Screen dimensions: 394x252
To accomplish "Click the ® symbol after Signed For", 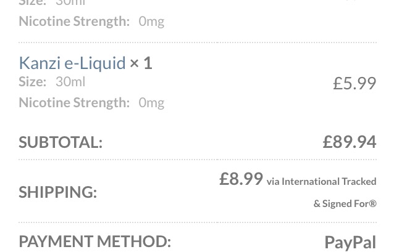I will tap(373, 203).
